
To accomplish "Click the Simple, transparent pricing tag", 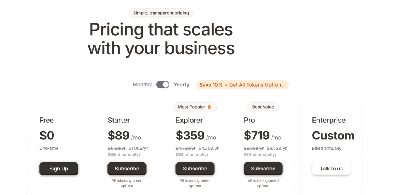I will click(x=161, y=13).
